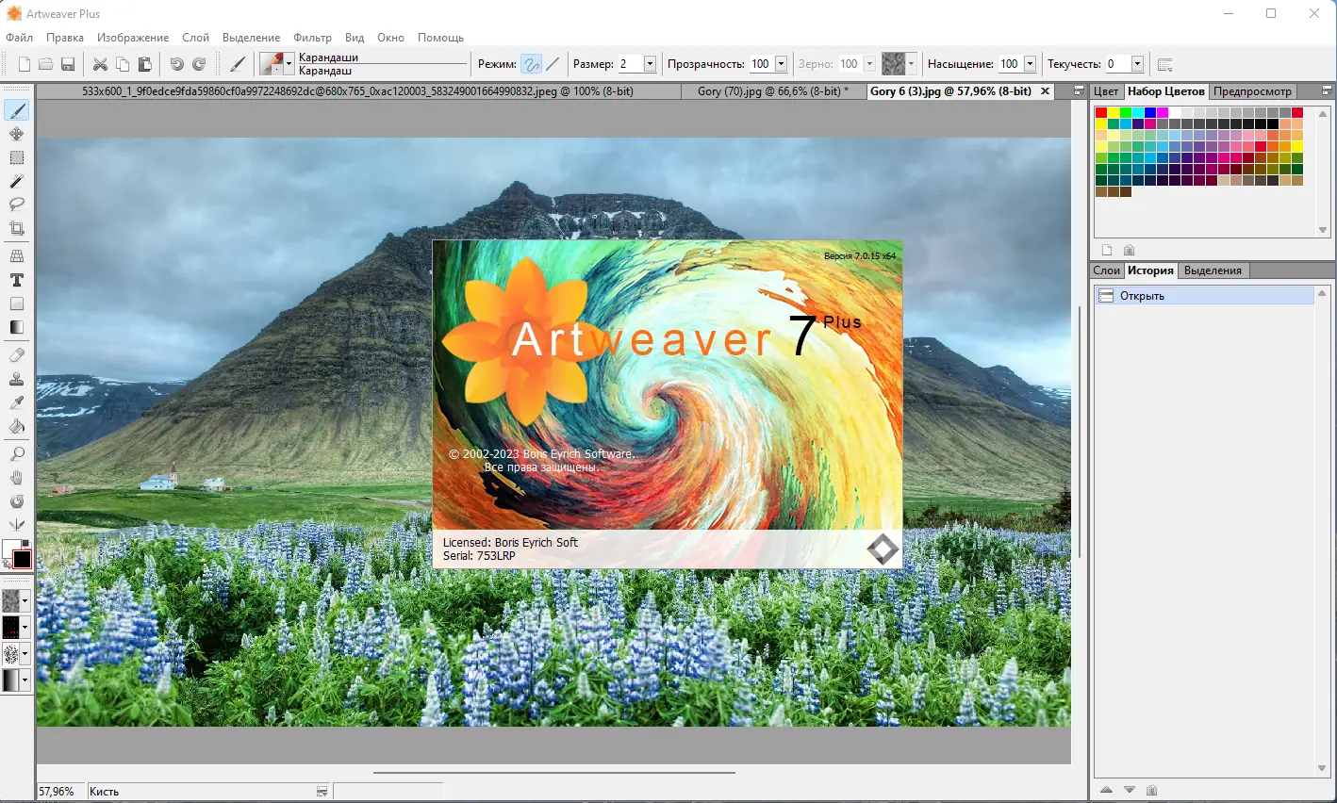Activate the Text tool

[x=16, y=280]
